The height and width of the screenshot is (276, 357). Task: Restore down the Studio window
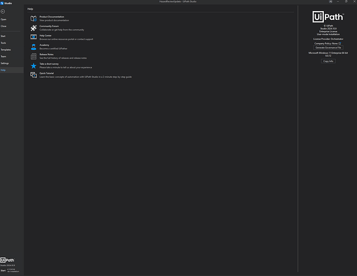(x=346, y=2)
